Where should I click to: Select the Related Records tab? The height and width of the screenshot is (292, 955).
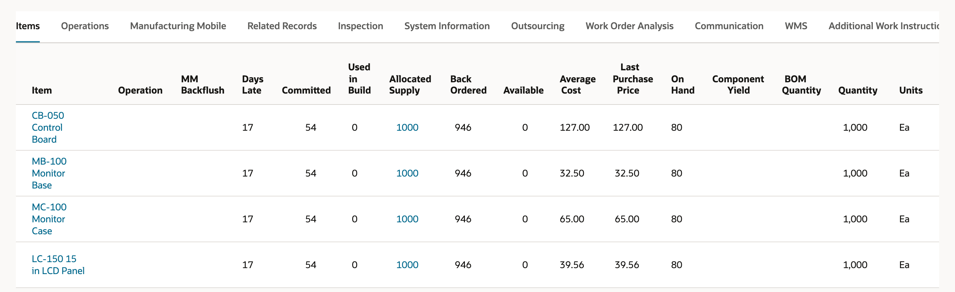282,26
